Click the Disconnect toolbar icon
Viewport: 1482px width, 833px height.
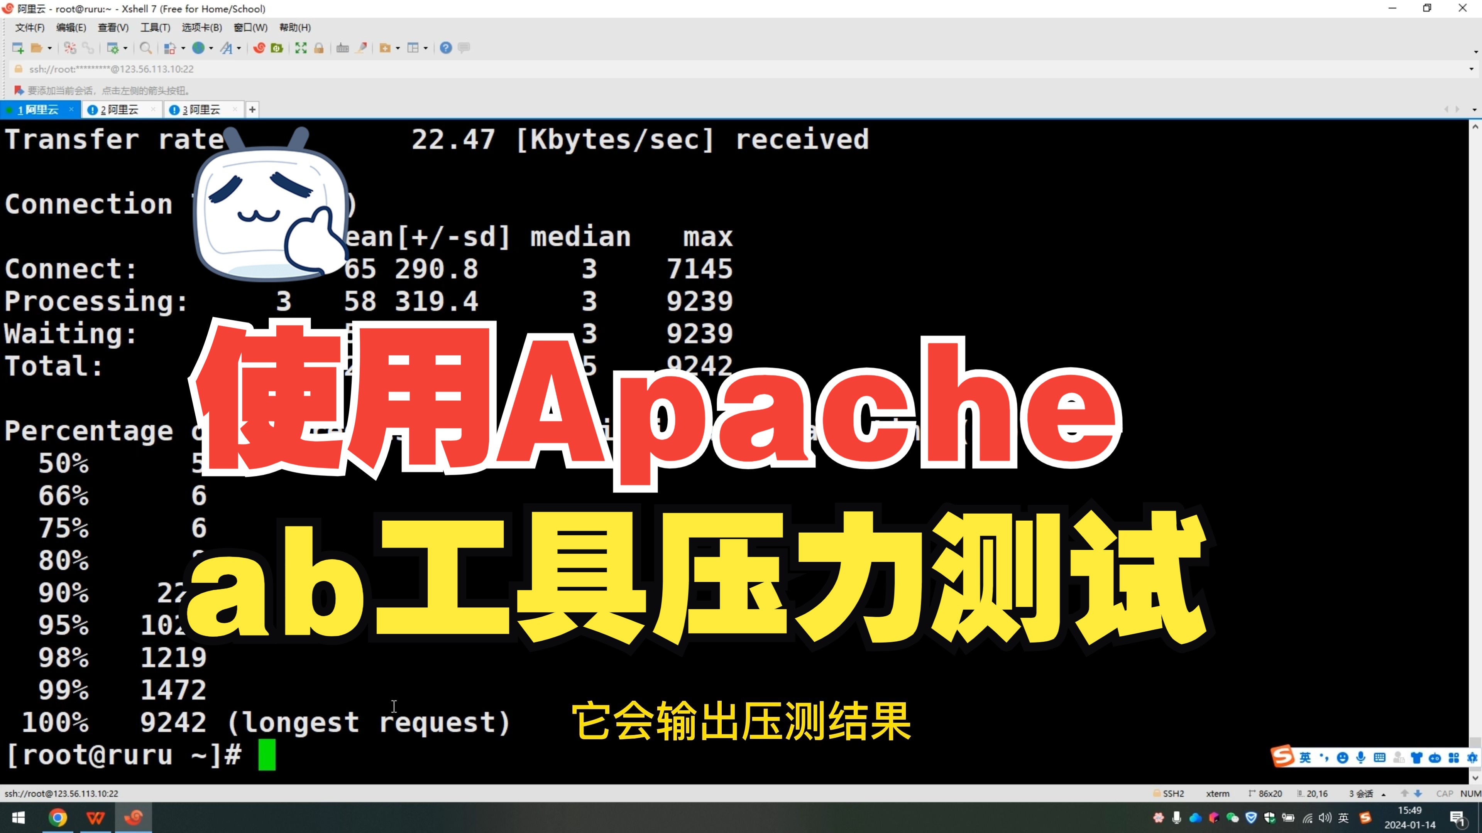pos(69,48)
